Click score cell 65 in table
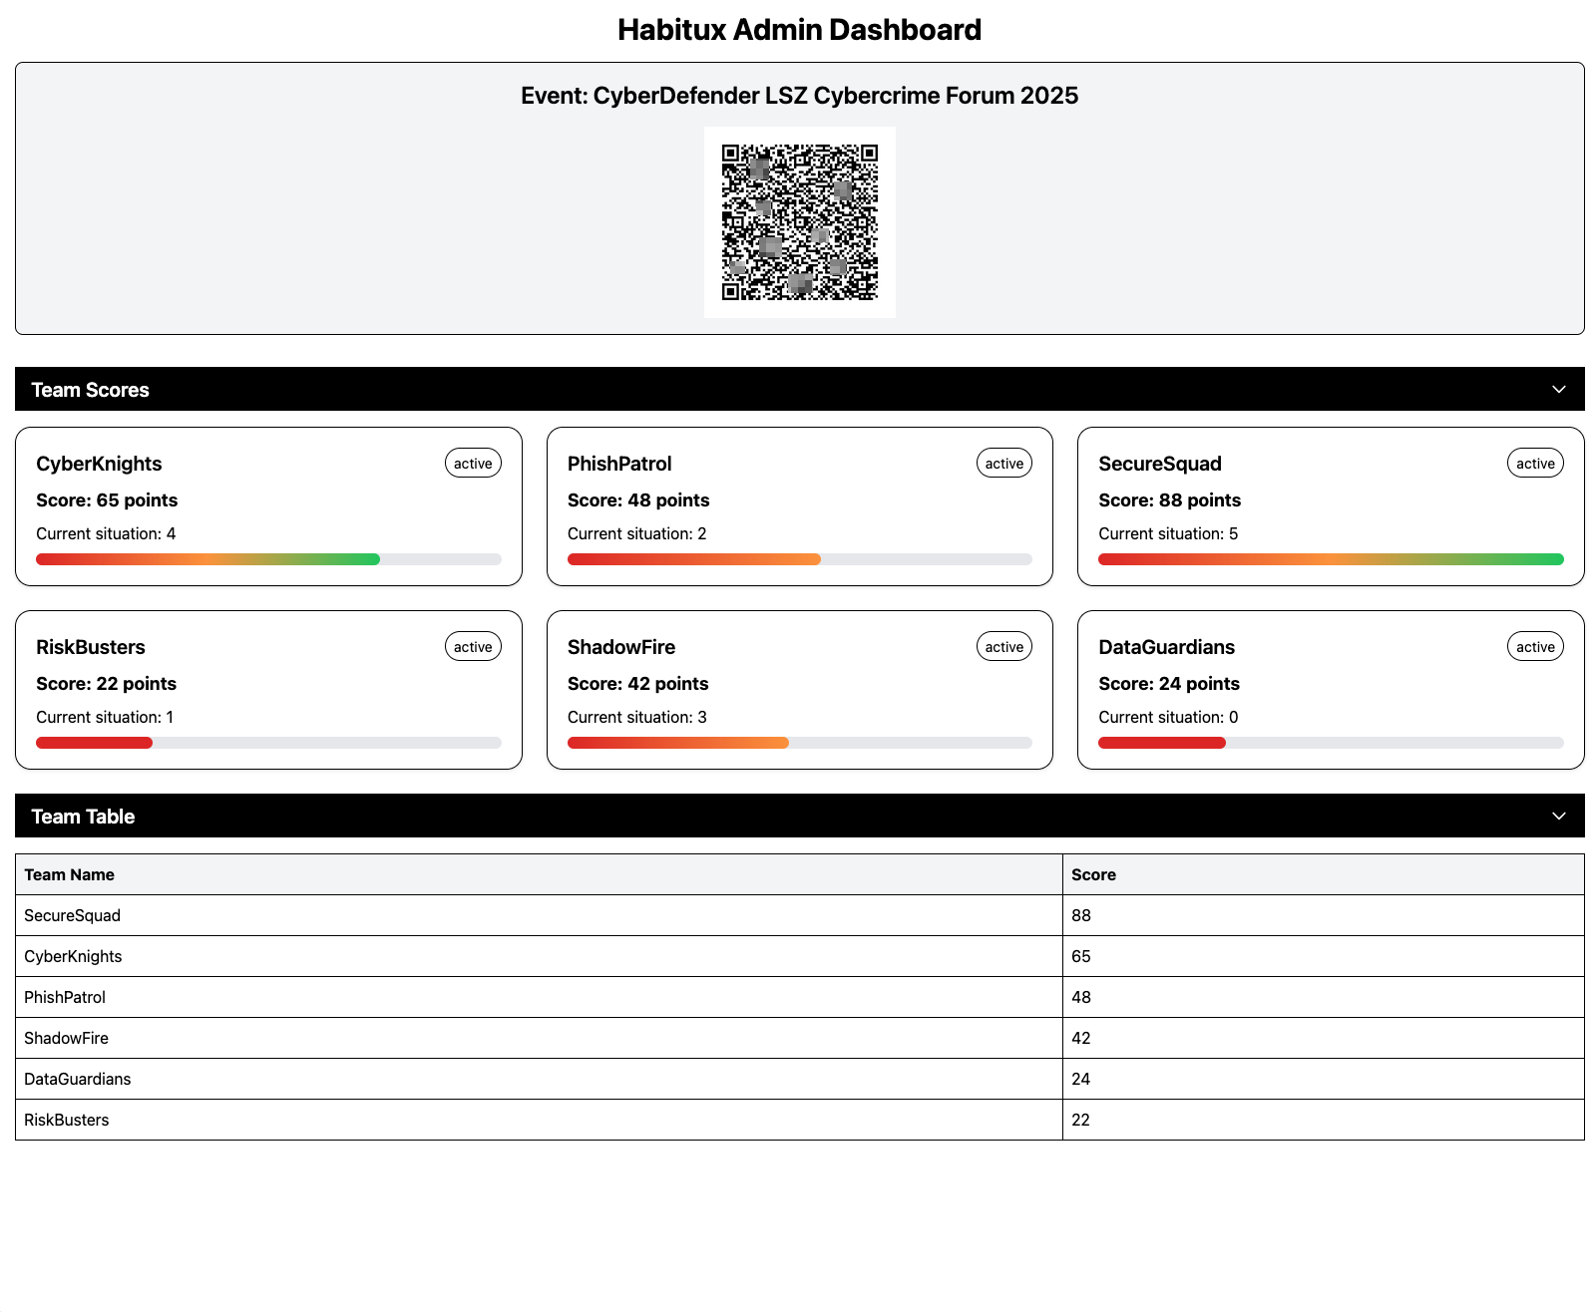This screenshot has width=1596, height=1316. point(1324,956)
